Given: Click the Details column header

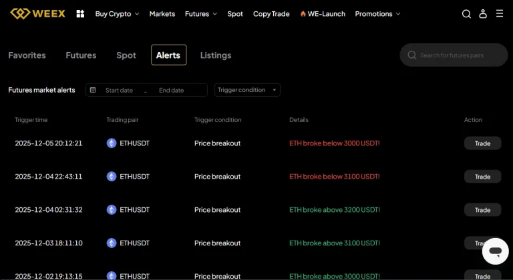Looking at the screenshot, I should pos(299,120).
